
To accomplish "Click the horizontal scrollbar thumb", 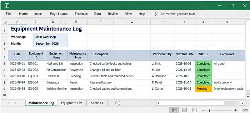I will (x=192, y=103).
